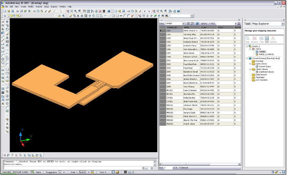Open the Tools dropdown in status bar
The width and height of the screenshot is (287, 175).
coord(102,172)
